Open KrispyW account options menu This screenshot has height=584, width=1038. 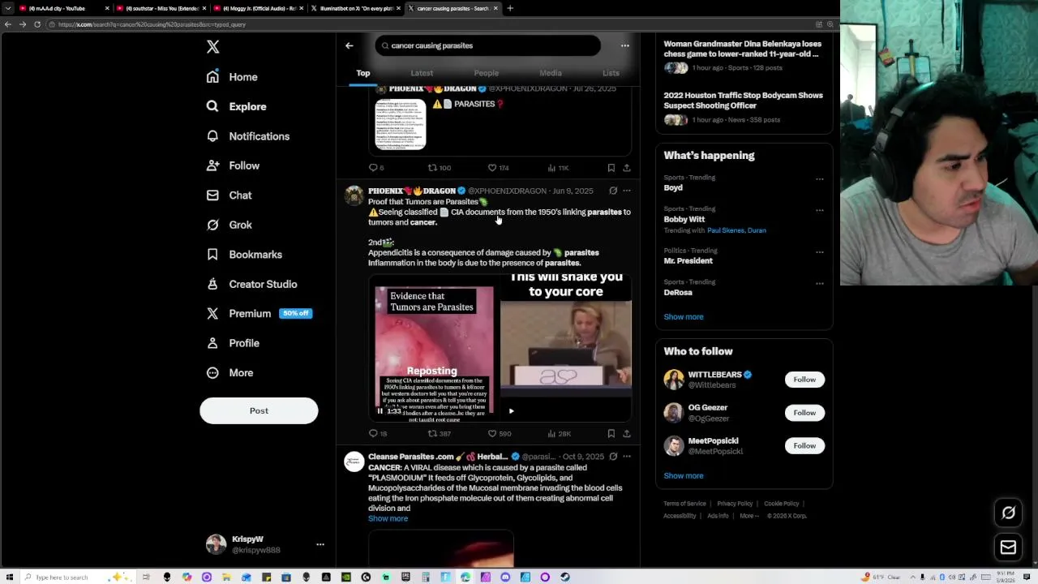click(x=320, y=544)
